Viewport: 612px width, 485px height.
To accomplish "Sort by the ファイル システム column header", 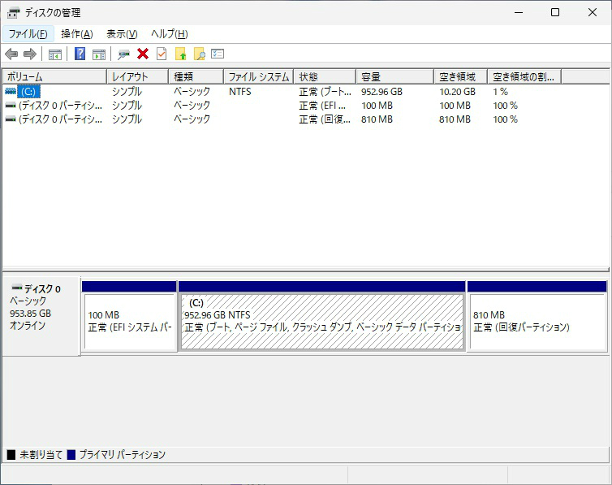I will pos(258,76).
